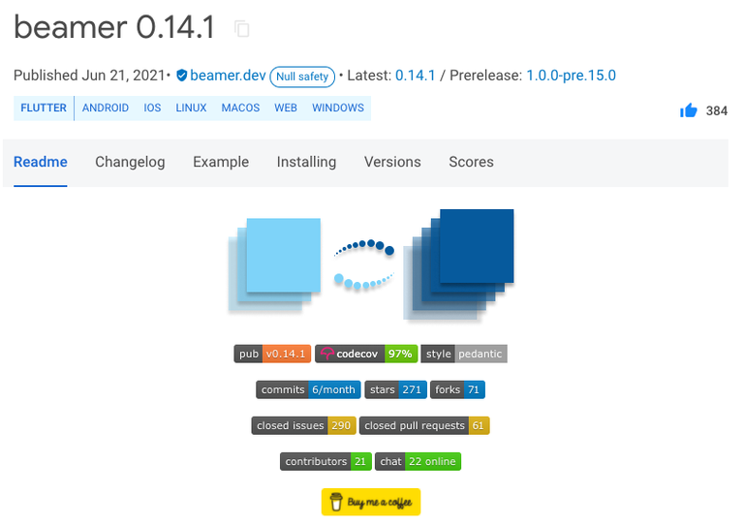
Task: Open the stars 271 badge
Action: pyautogui.click(x=395, y=389)
